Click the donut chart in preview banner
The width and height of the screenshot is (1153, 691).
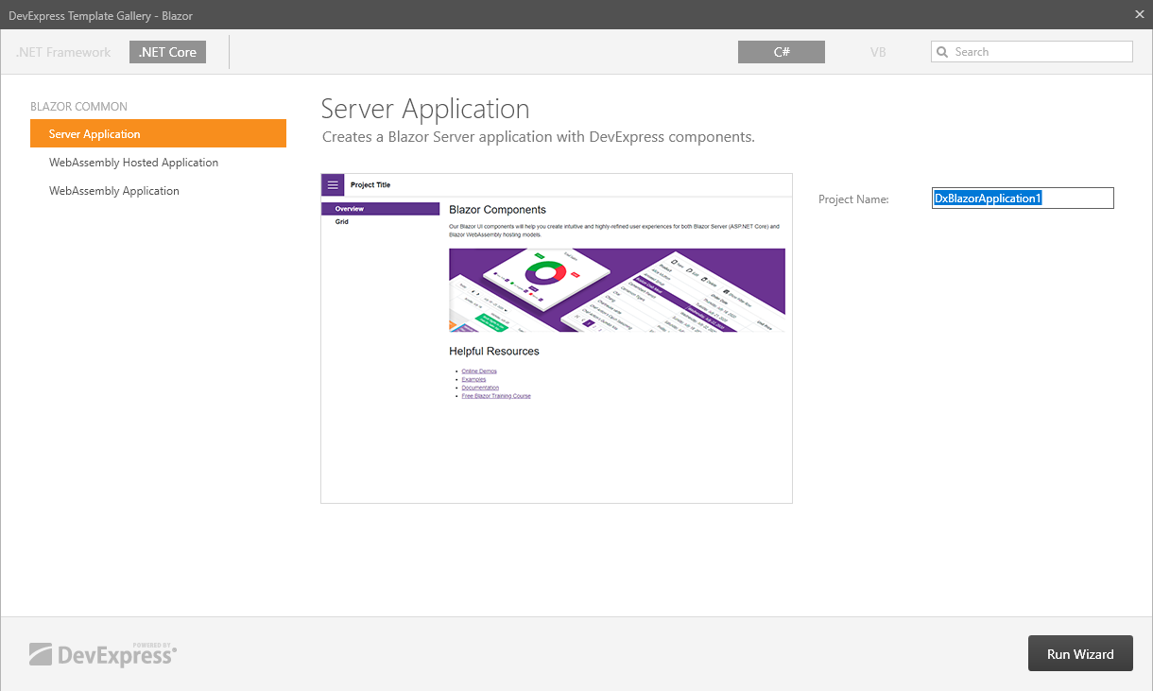tap(545, 275)
